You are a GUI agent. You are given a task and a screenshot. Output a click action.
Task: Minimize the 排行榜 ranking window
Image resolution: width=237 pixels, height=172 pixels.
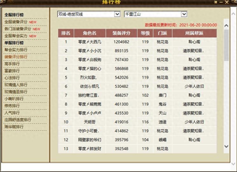pyautogui.click(x=221, y=2)
